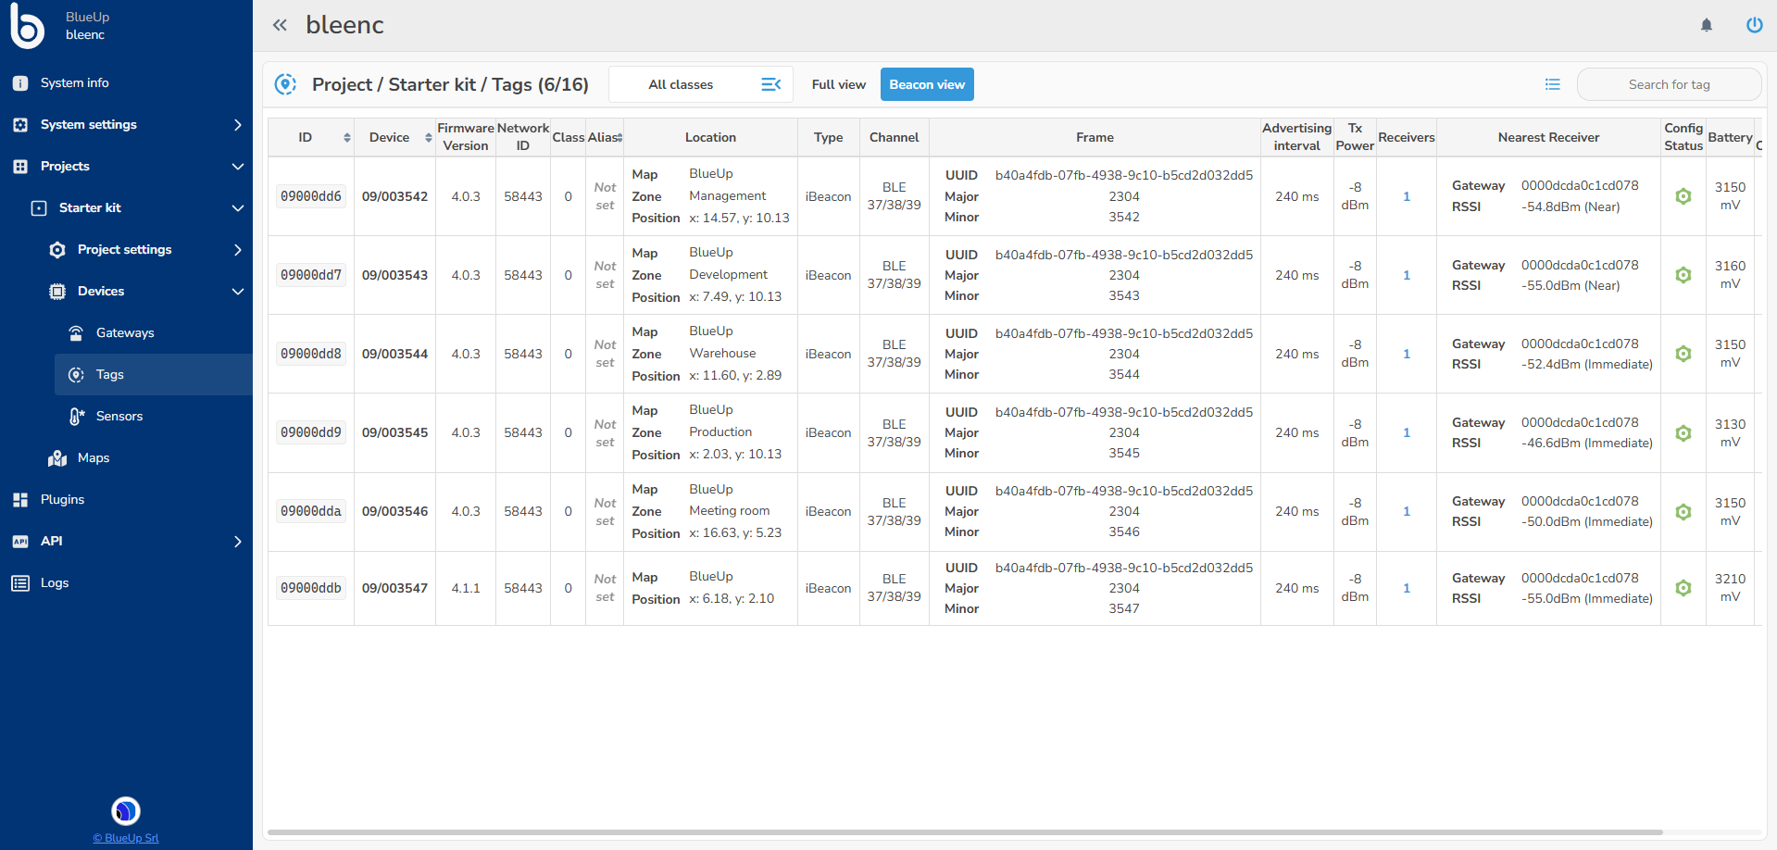Image resolution: width=1777 pixels, height=850 pixels.
Task: Expand the System settings menu
Action: coord(126,124)
